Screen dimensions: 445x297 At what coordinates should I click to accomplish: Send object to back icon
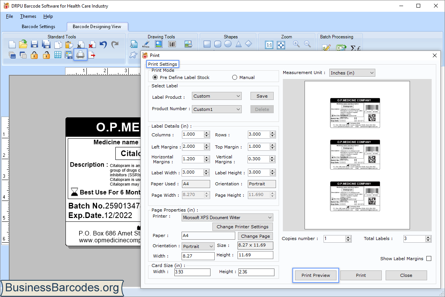pos(23,55)
